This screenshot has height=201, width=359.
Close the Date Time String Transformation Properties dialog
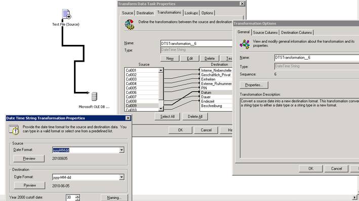(x=128, y=118)
